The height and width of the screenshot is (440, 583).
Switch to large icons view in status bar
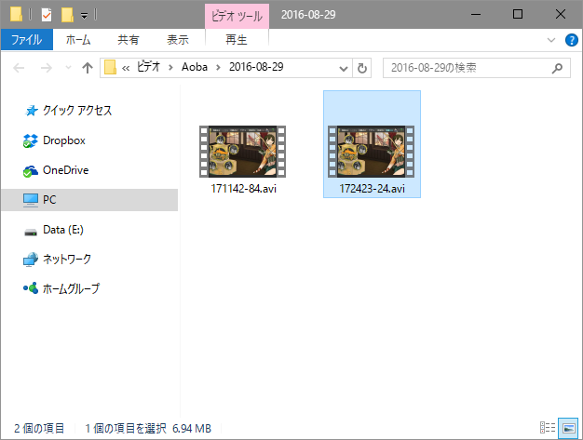tap(568, 428)
